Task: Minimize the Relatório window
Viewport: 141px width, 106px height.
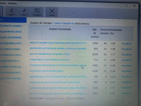Action: [119, 6]
